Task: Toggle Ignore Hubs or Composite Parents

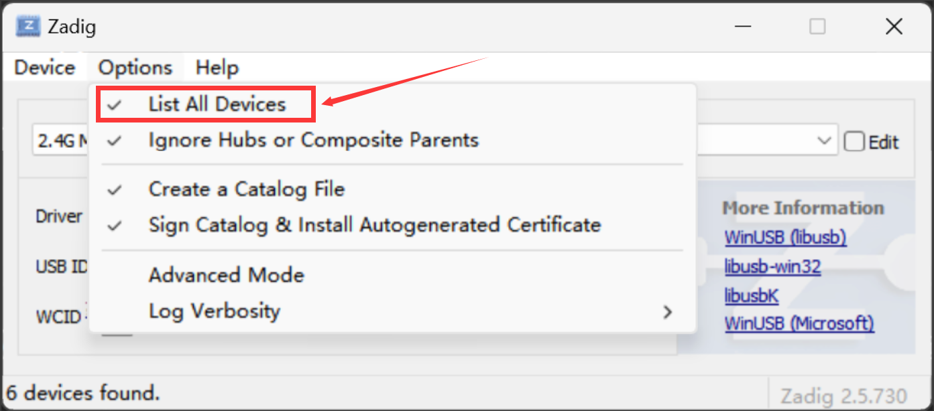Action: (313, 141)
